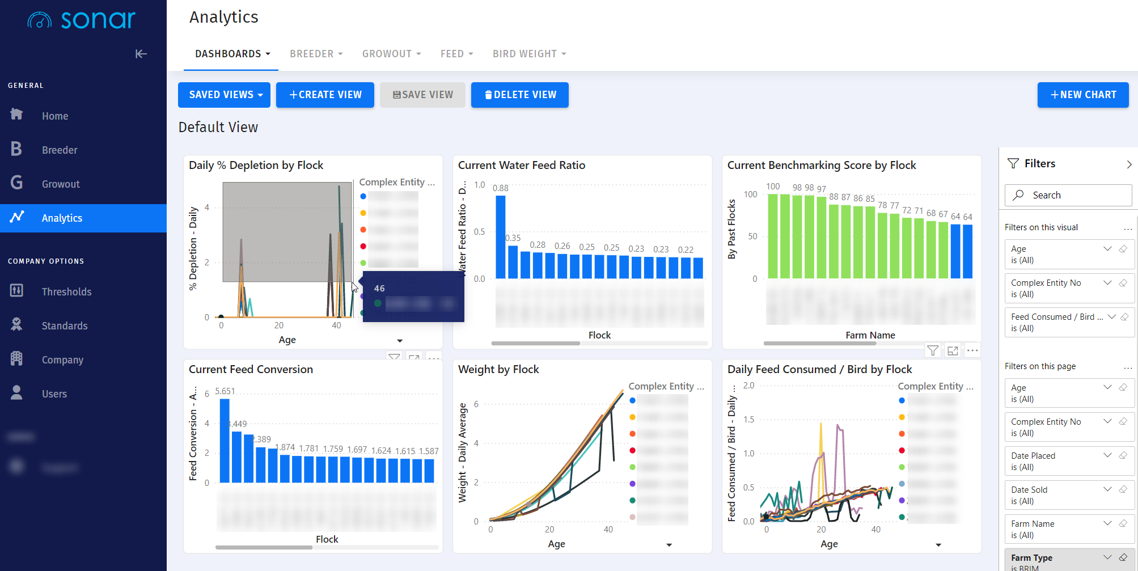The height and width of the screenshot is (571, 1138).
Task: Open the FEED tab menu
Action: pos(457,54)
